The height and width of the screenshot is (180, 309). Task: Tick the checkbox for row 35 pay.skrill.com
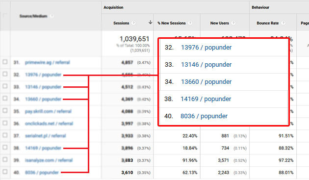pyautogui.click(x=5, y=111)
